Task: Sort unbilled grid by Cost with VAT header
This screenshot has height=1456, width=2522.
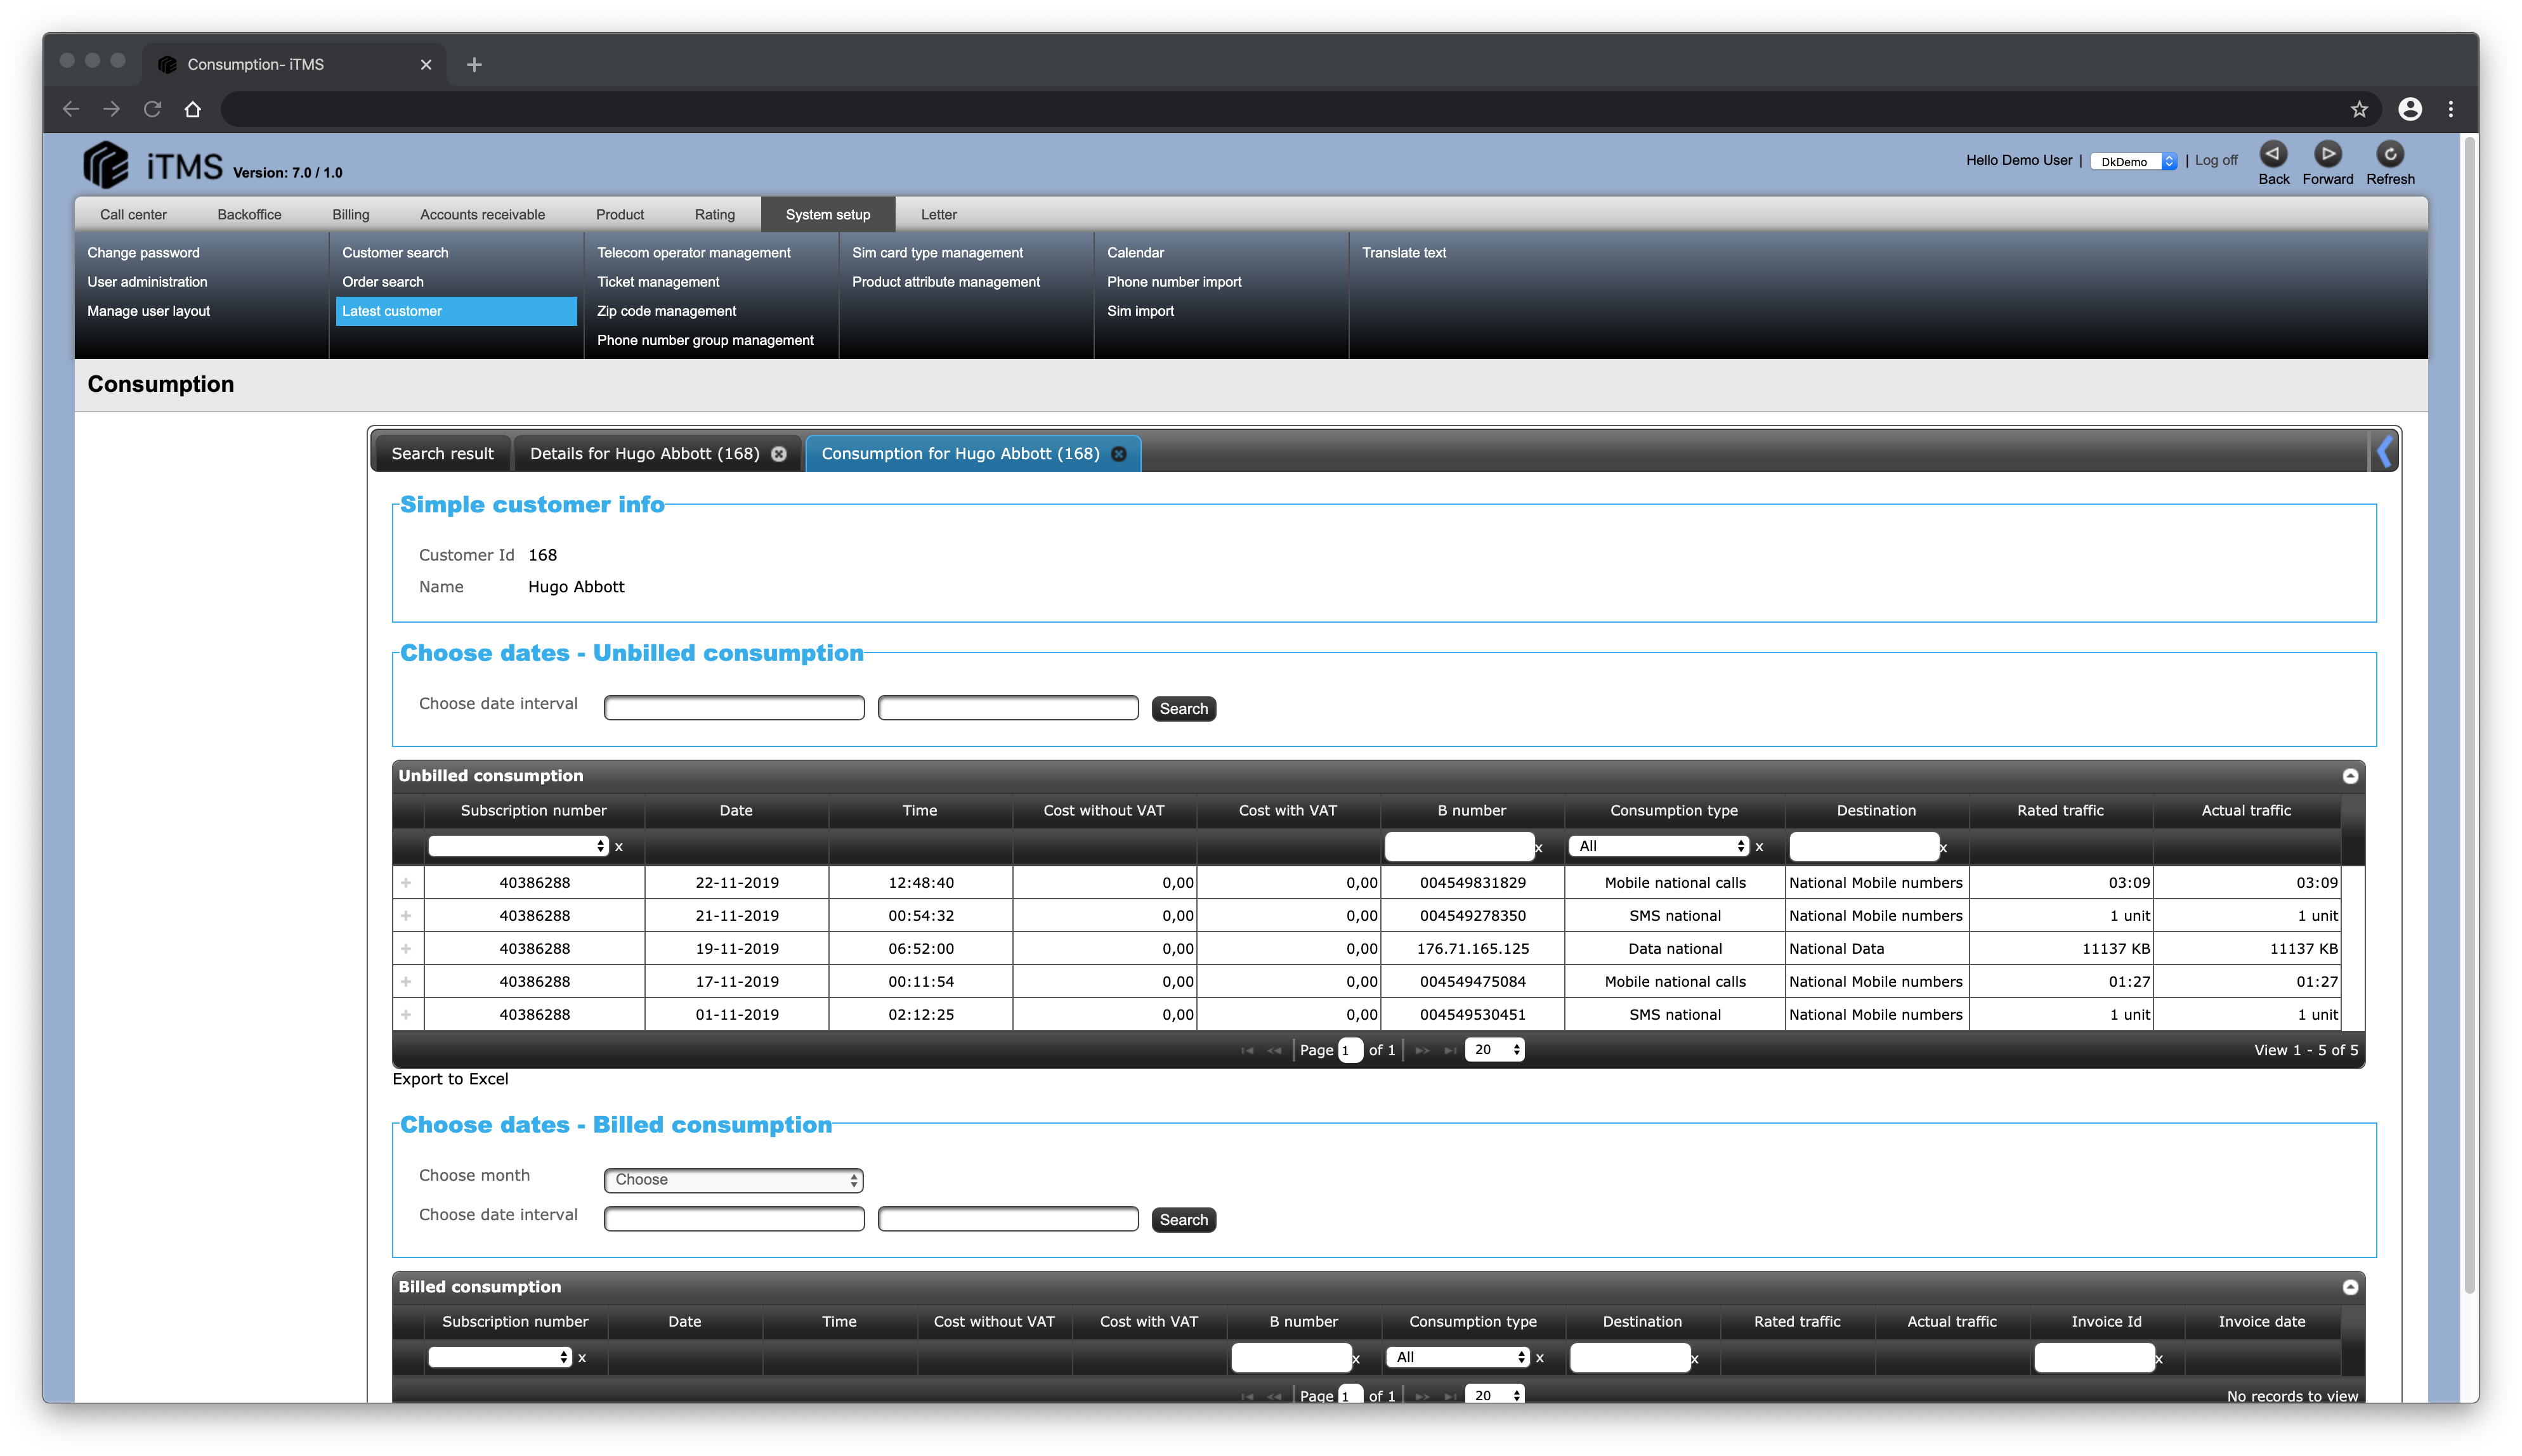Action: [1287, 811]
